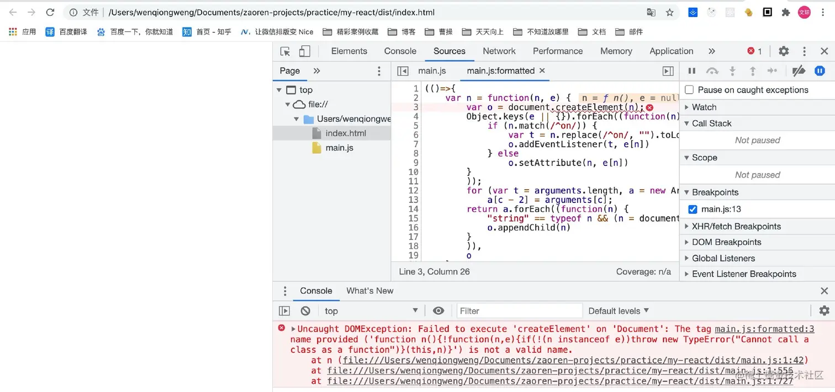This screenshot has height=392, width=835.
Task: Show the console sidebar icon
Action: click(284, 311)
